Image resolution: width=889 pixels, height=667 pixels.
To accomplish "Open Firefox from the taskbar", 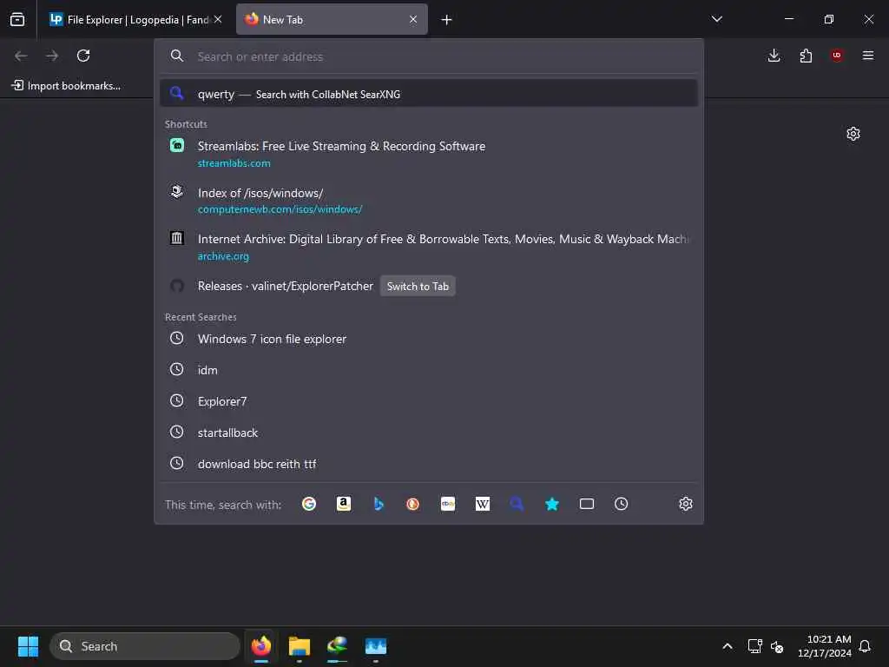I will coord(260,646).
